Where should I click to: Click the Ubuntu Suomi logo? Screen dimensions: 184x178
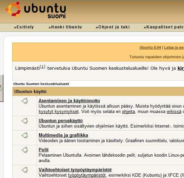coord(36,10)
